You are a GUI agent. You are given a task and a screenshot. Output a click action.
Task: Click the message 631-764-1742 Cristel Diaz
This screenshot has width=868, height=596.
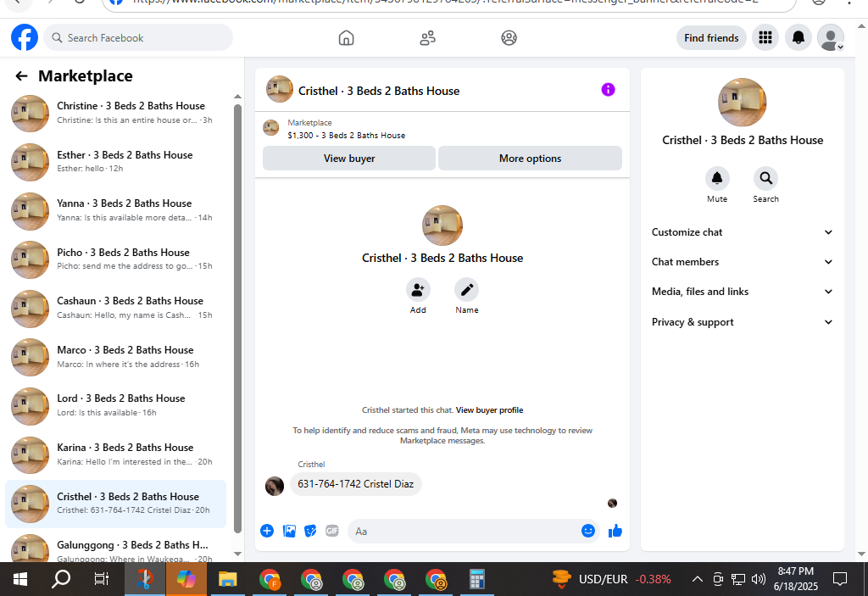point(355,484)
